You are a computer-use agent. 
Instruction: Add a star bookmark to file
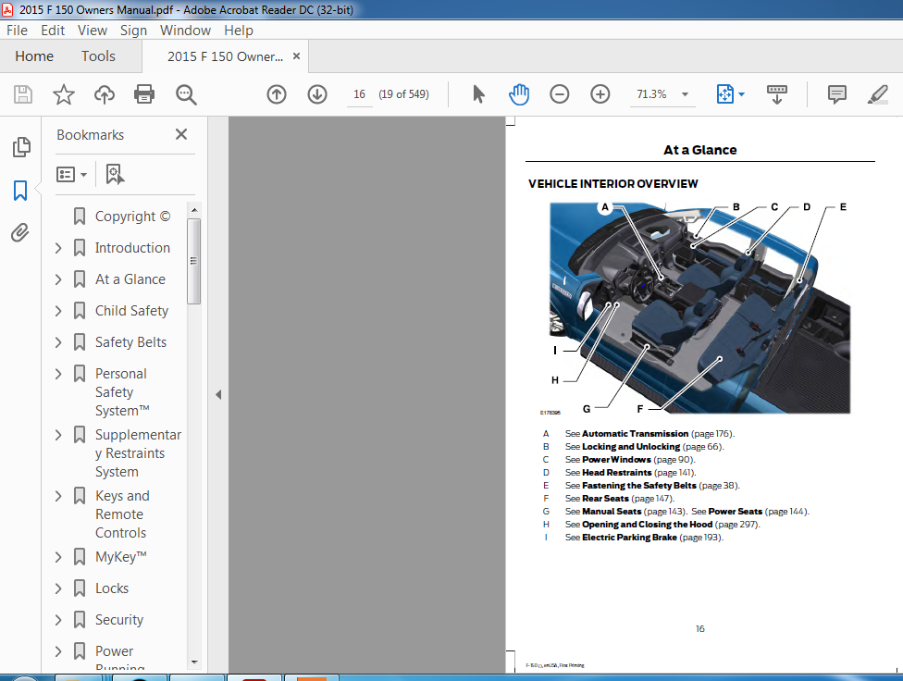click(x=63, y=93)
